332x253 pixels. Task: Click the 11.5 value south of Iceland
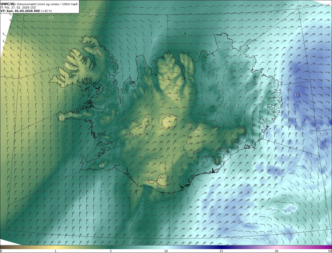[212, 211]
